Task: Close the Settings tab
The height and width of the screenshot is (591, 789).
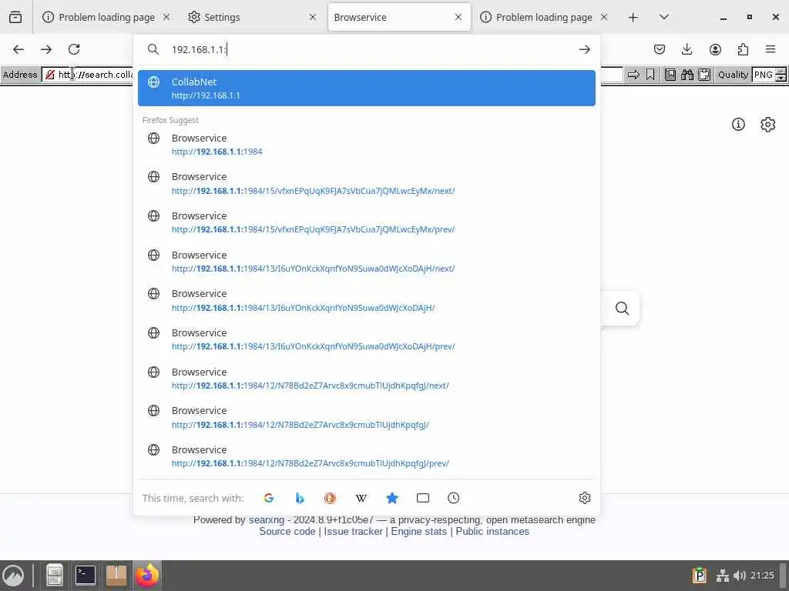Action: (x=313, y=17)
